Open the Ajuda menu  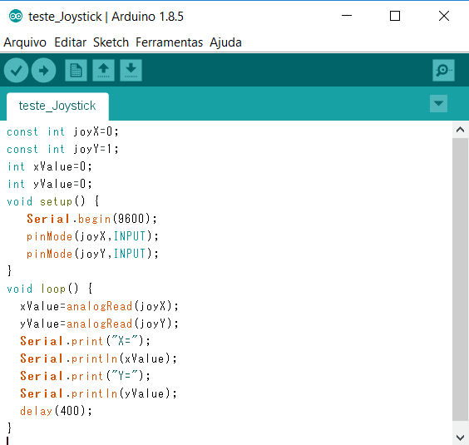[225, 42]
